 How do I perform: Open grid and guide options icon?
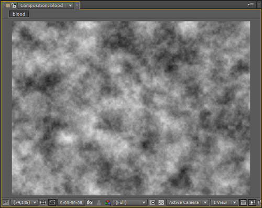pyautogui.click(x=43, y=202)
